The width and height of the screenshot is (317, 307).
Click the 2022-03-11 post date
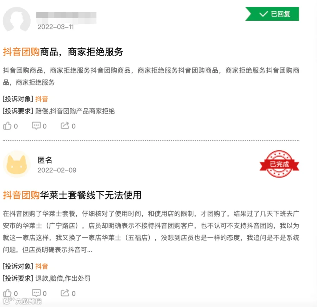coord(56,27)
